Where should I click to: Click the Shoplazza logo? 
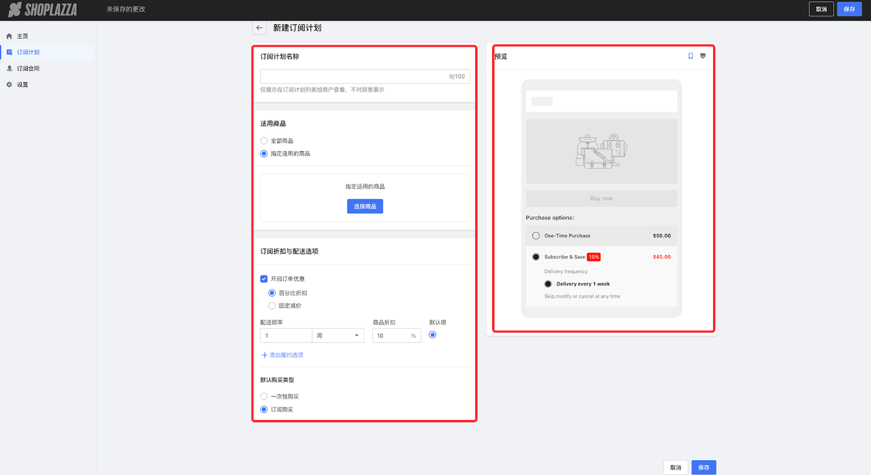point(42,10)
